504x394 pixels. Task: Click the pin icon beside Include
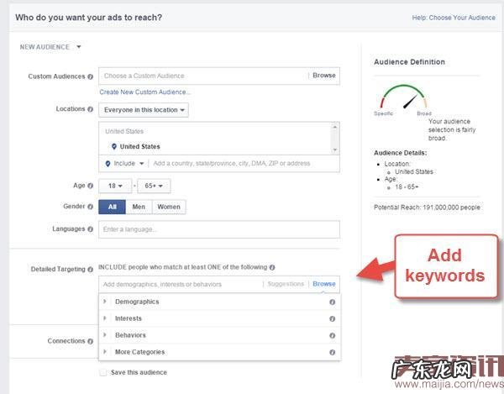pos(108,164)
